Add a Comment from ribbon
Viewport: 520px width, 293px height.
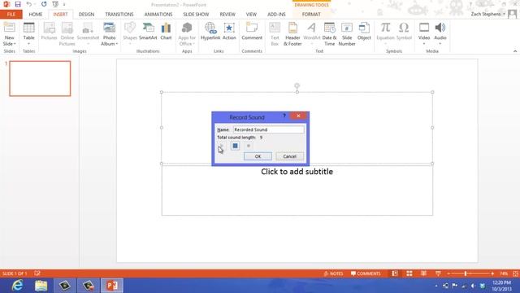pos(252,31)
